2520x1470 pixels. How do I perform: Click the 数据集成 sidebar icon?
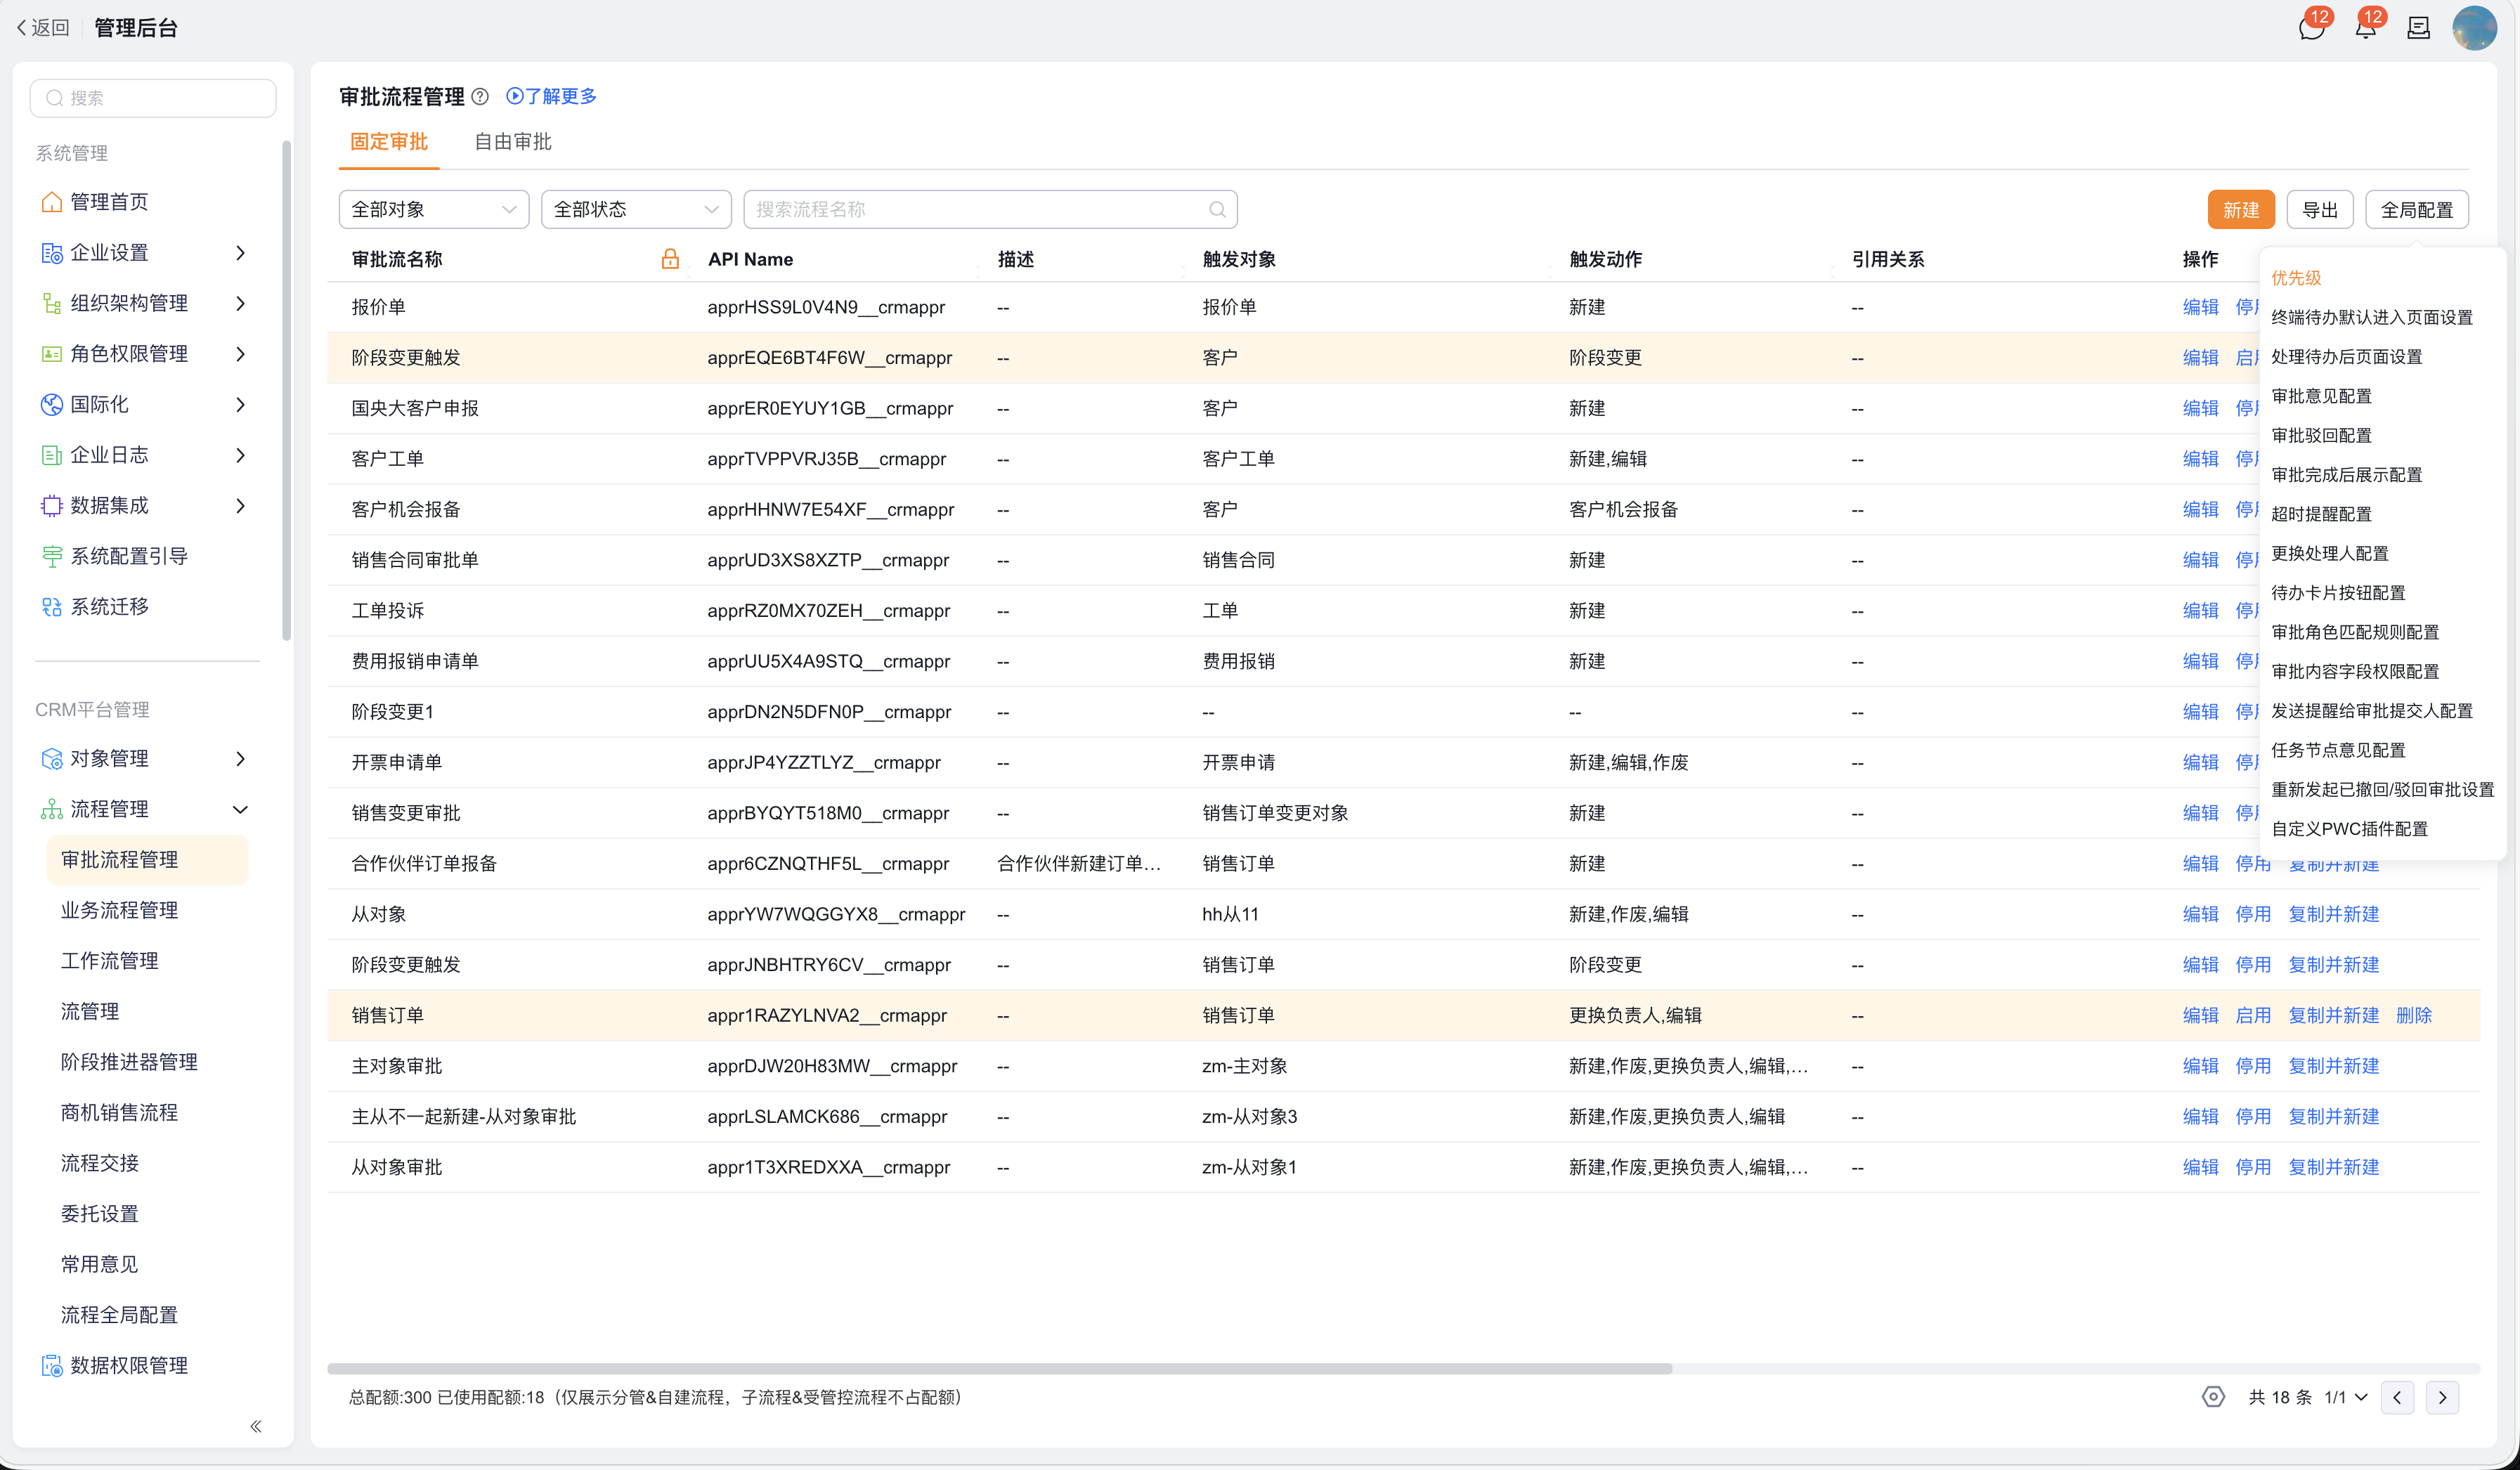52,506
